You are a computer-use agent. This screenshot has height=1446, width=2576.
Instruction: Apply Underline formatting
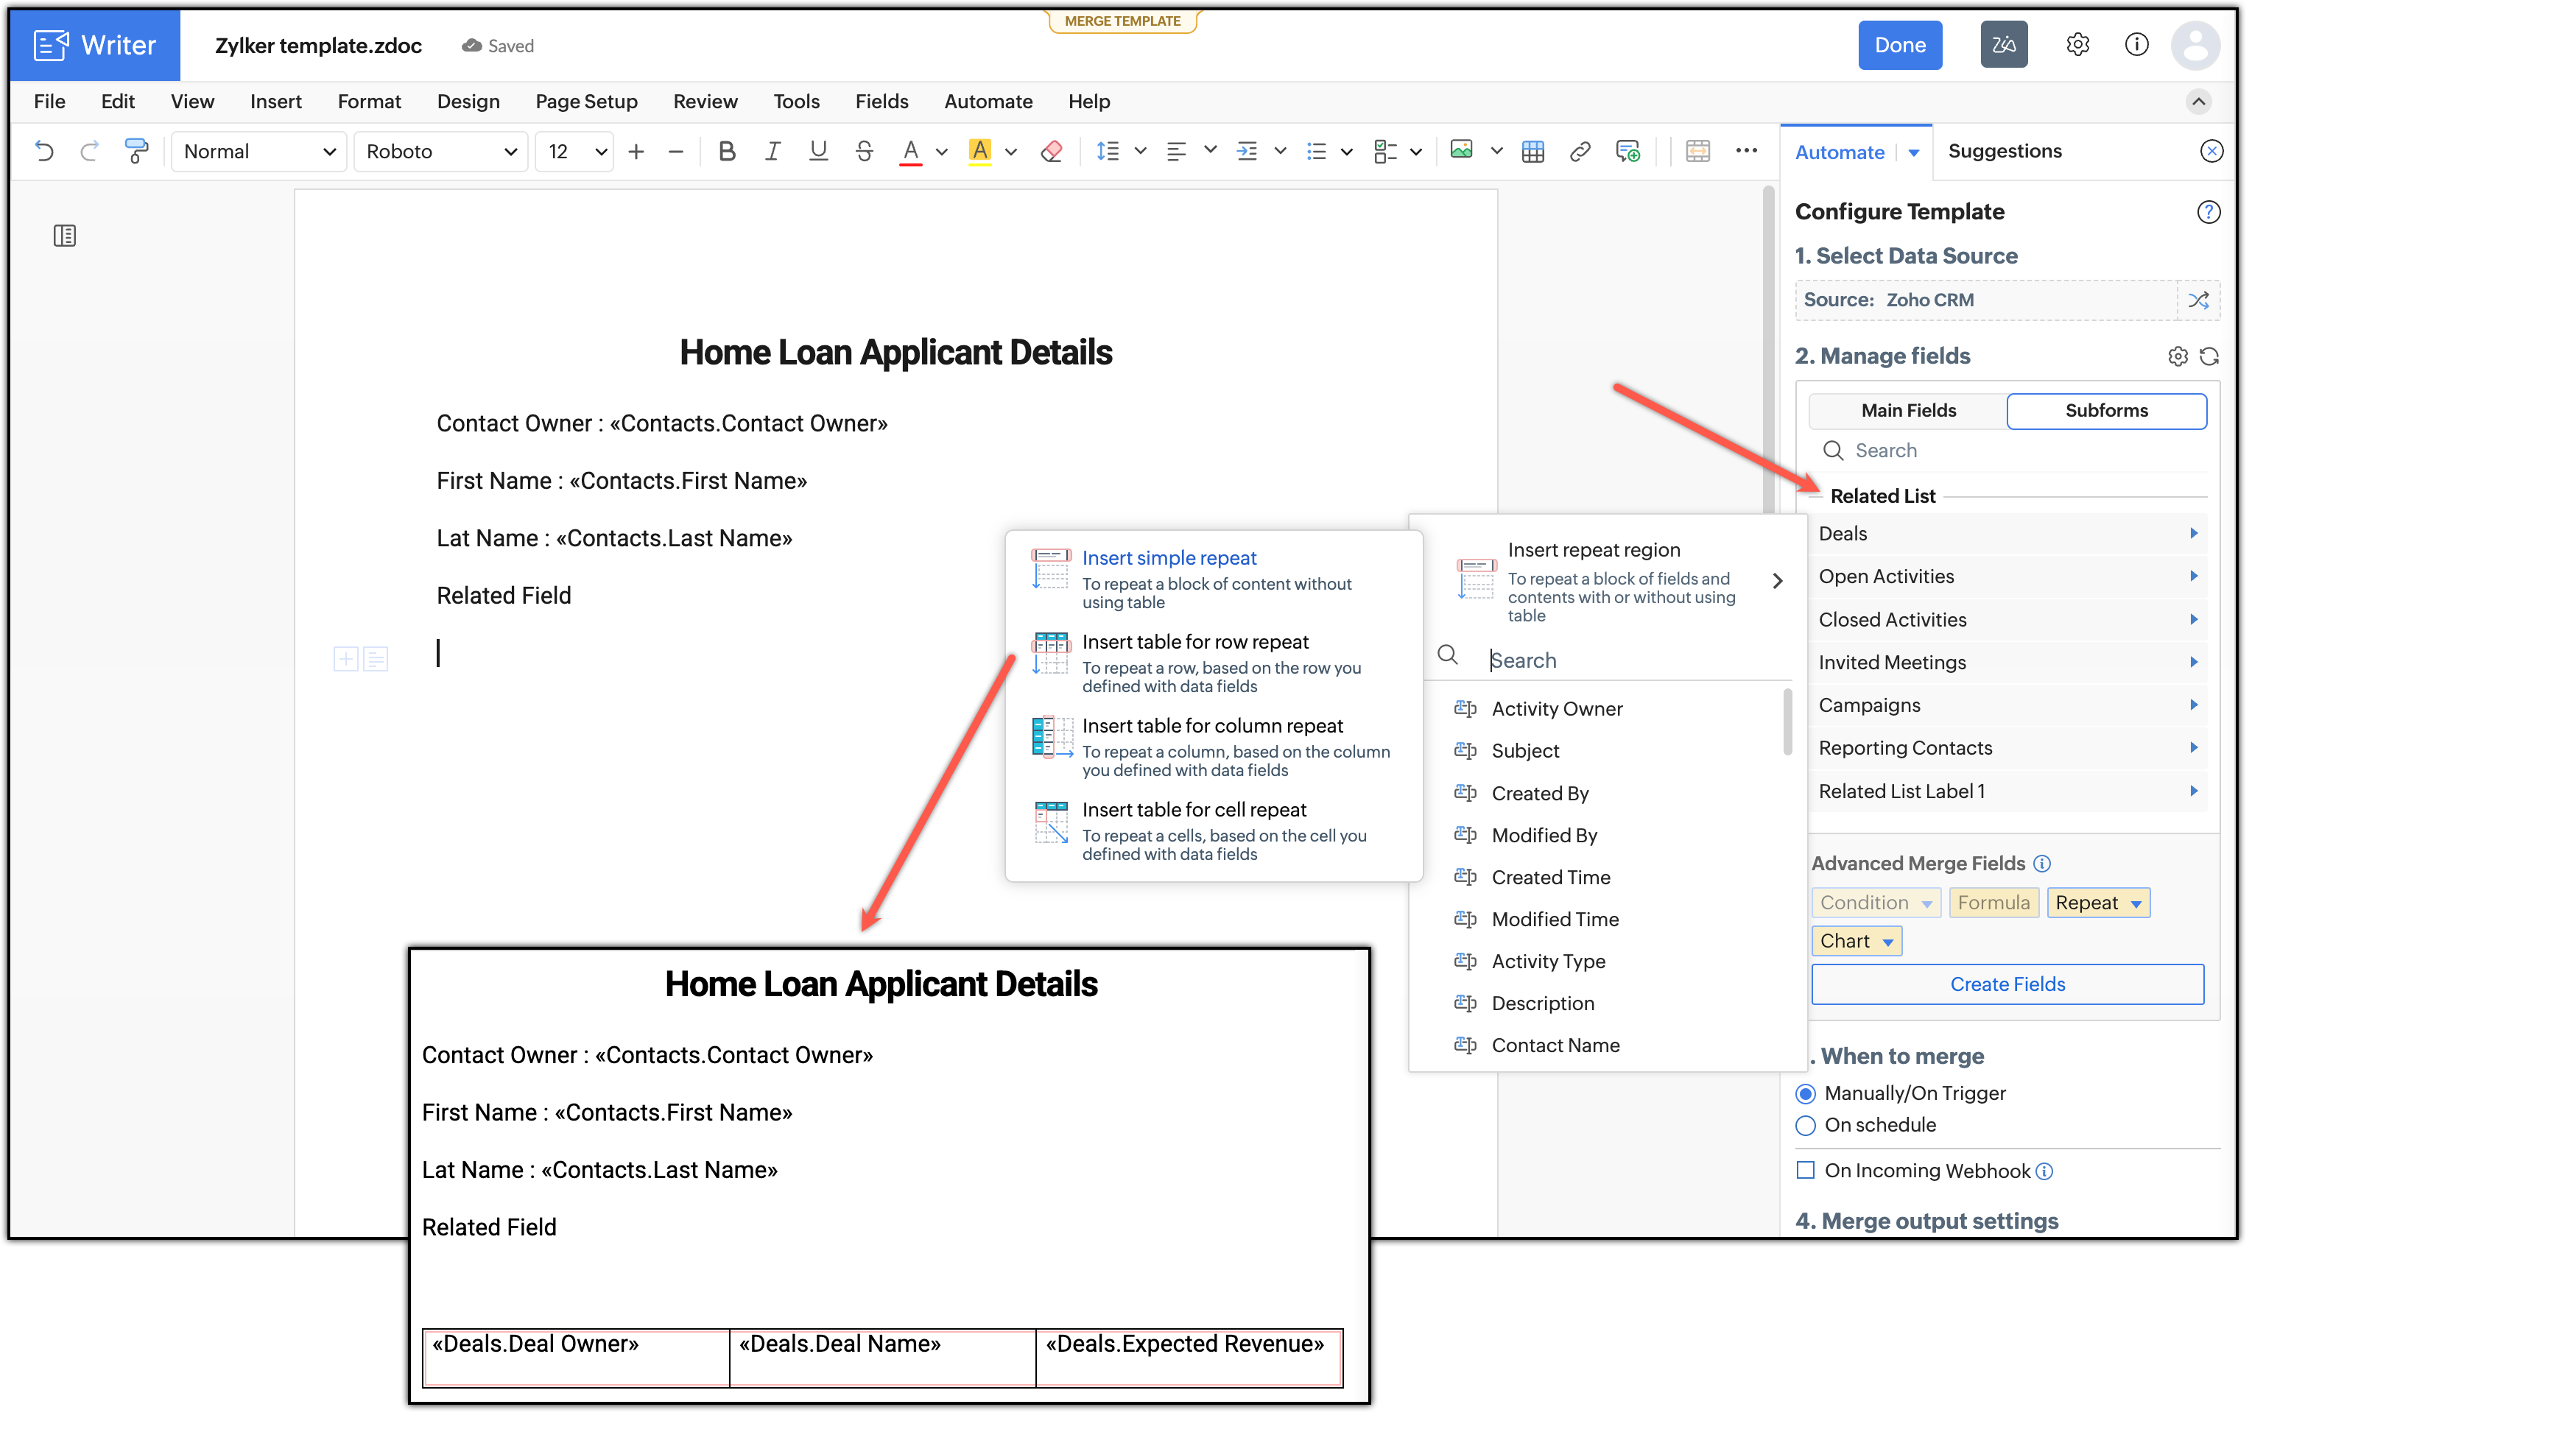click(818, 151)
